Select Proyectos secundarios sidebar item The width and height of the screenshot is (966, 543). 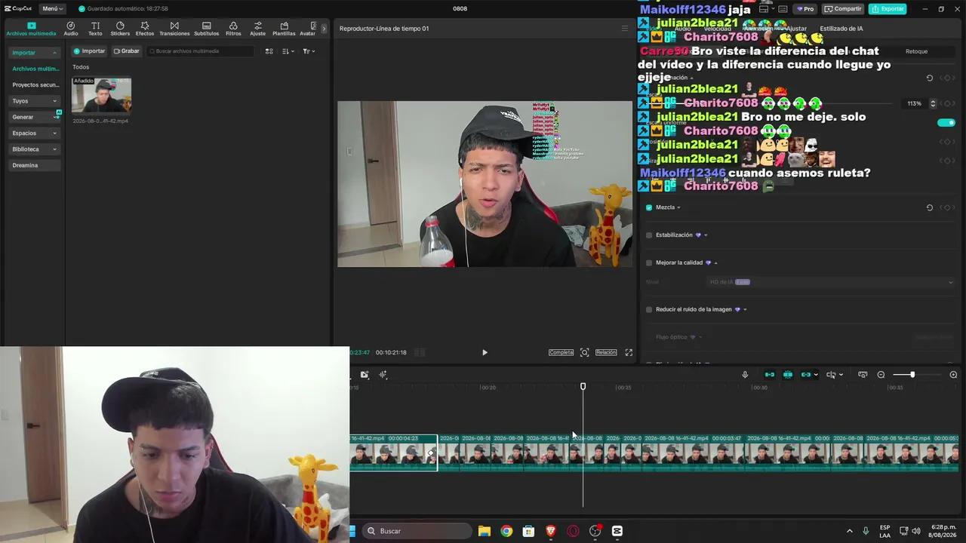click(35, 84)
